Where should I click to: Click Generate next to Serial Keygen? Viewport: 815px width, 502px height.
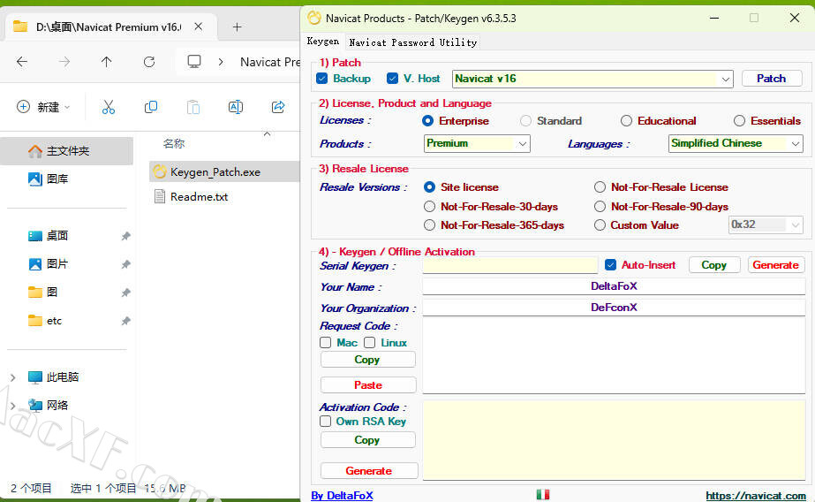pos(775,265)
